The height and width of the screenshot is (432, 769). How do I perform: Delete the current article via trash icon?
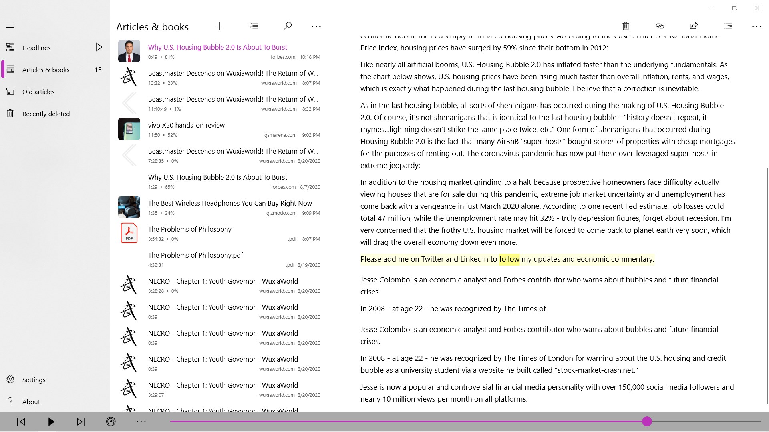tap(626, 26)
